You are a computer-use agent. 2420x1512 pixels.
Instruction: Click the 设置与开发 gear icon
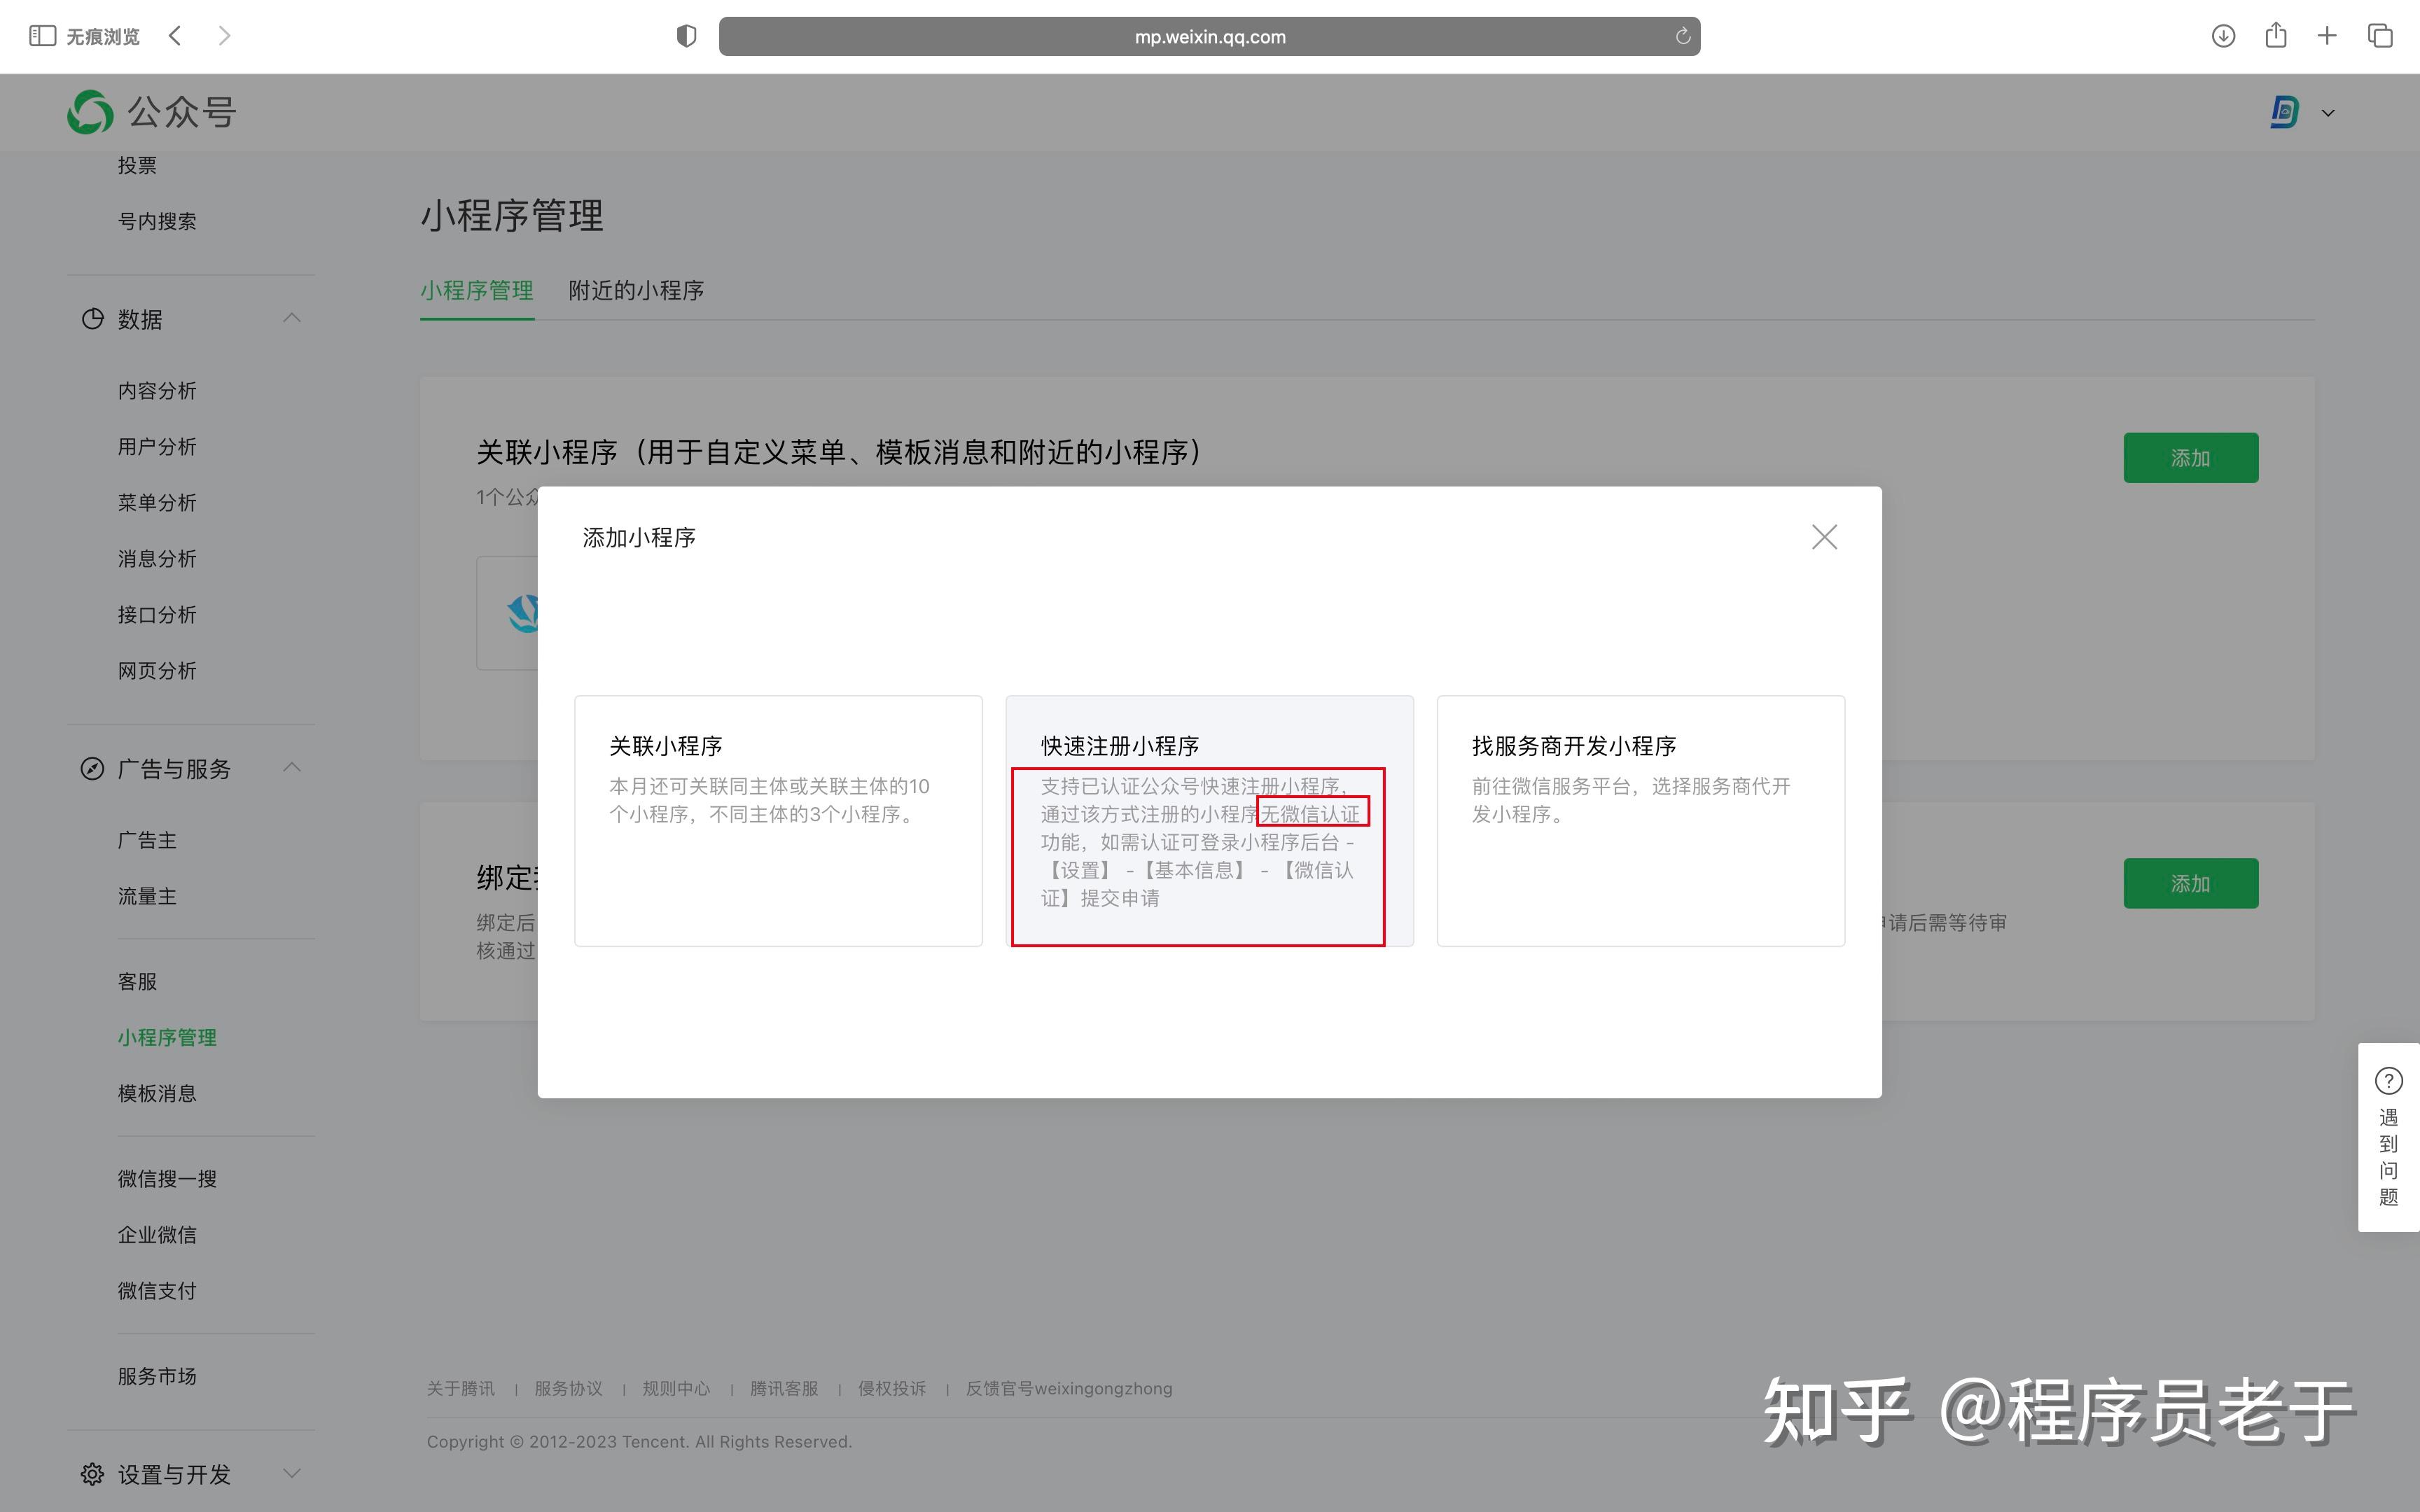[x=92, y=1474]
